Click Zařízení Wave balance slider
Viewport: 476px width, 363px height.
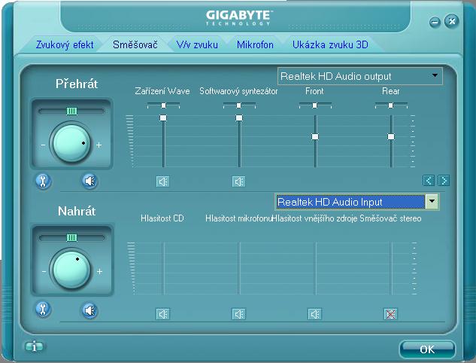tap(163, 105)
